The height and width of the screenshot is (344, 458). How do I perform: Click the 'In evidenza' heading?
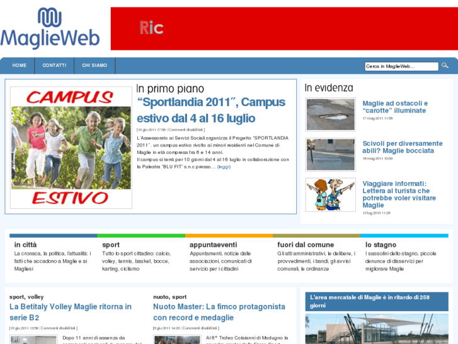(329, 88)
